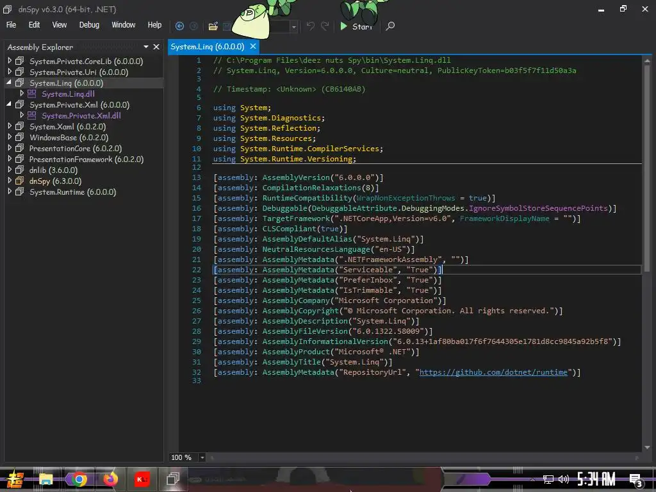Expand the System.Xaml node
This screenshot has width=656, height=492.
click(x=10, y=126)
